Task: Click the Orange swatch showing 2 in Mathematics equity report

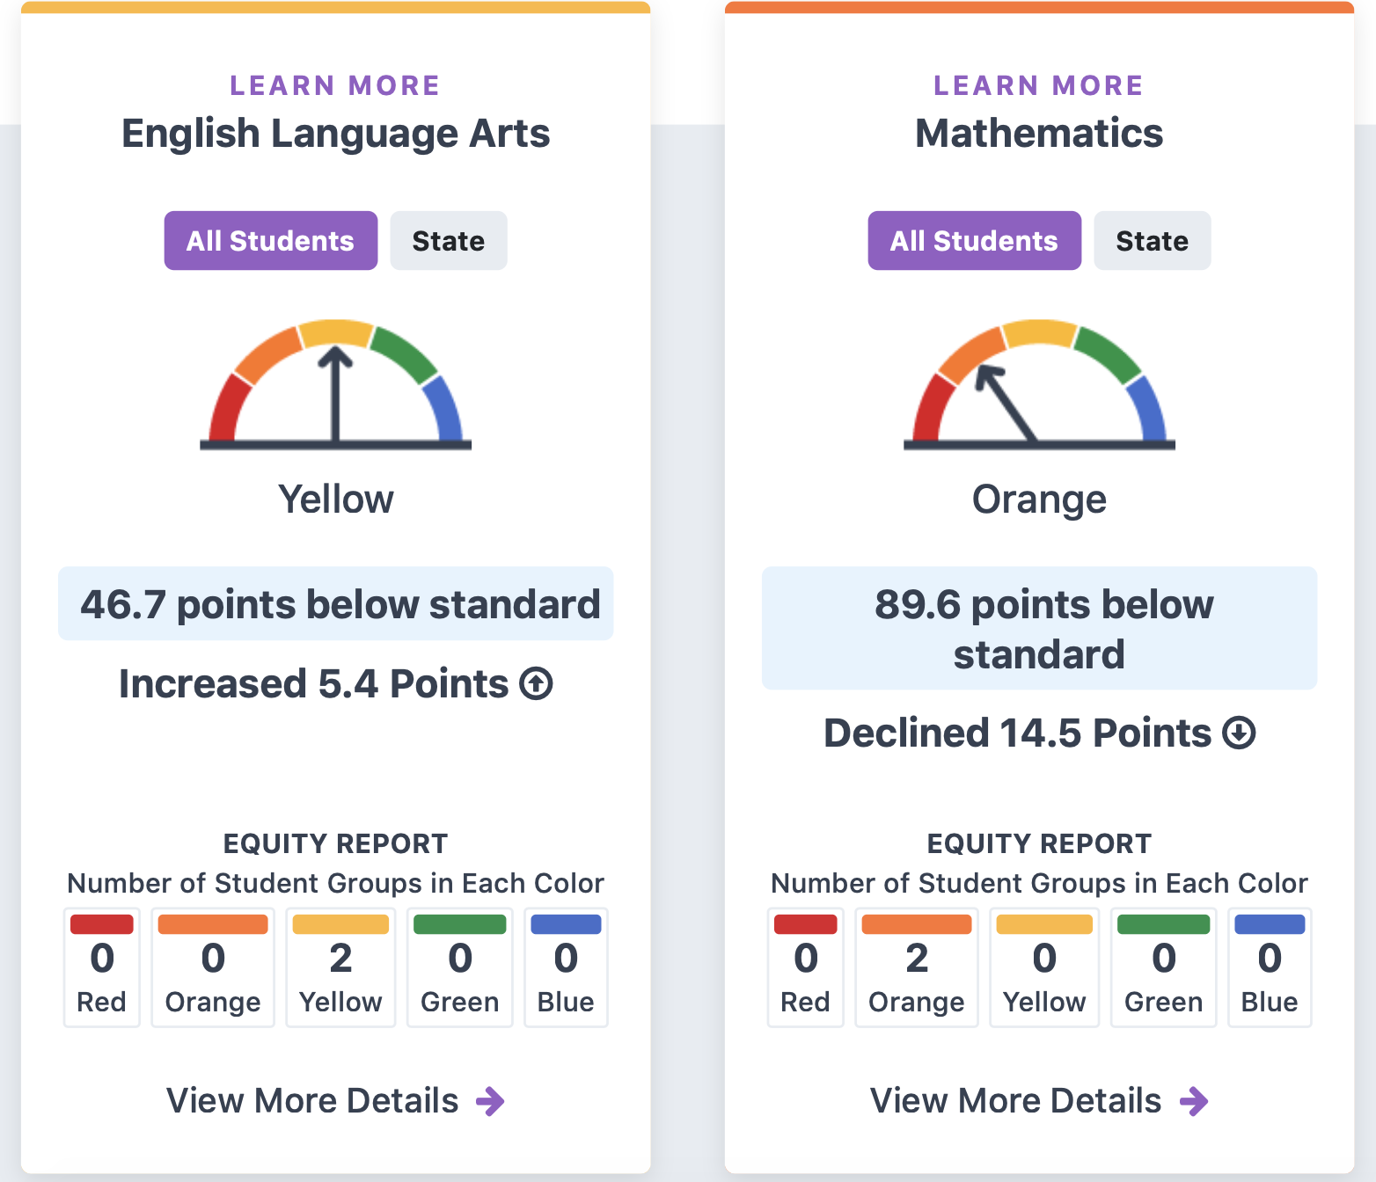Action: pos(917,967)
